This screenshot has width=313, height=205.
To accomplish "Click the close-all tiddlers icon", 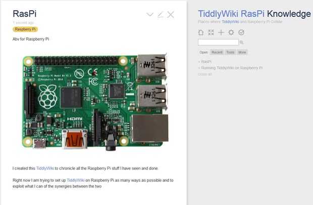I will click(211, 32).
